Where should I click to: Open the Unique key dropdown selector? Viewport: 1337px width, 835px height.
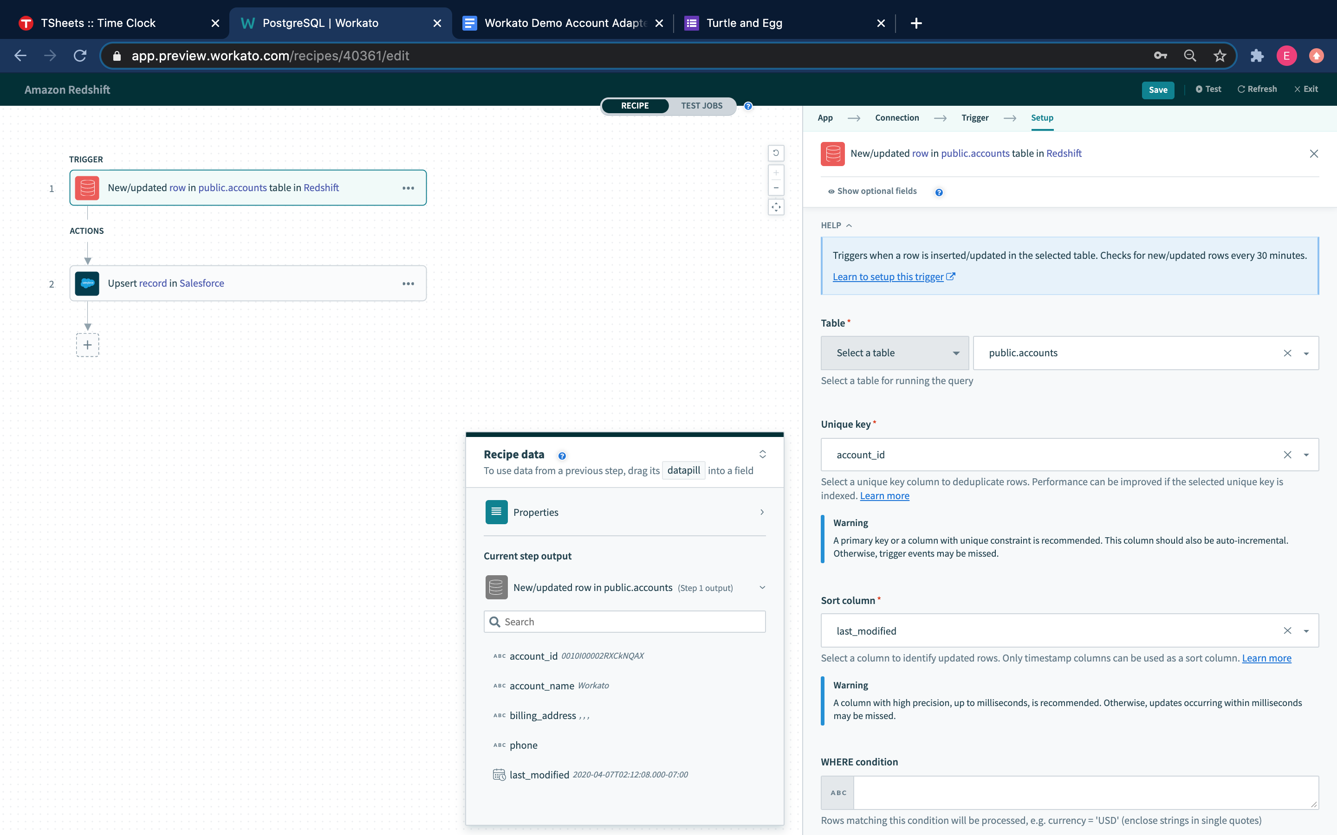(1306, 454)
